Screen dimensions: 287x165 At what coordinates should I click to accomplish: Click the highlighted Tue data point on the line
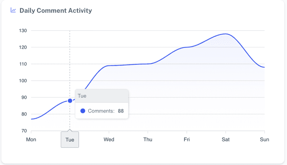70,101
